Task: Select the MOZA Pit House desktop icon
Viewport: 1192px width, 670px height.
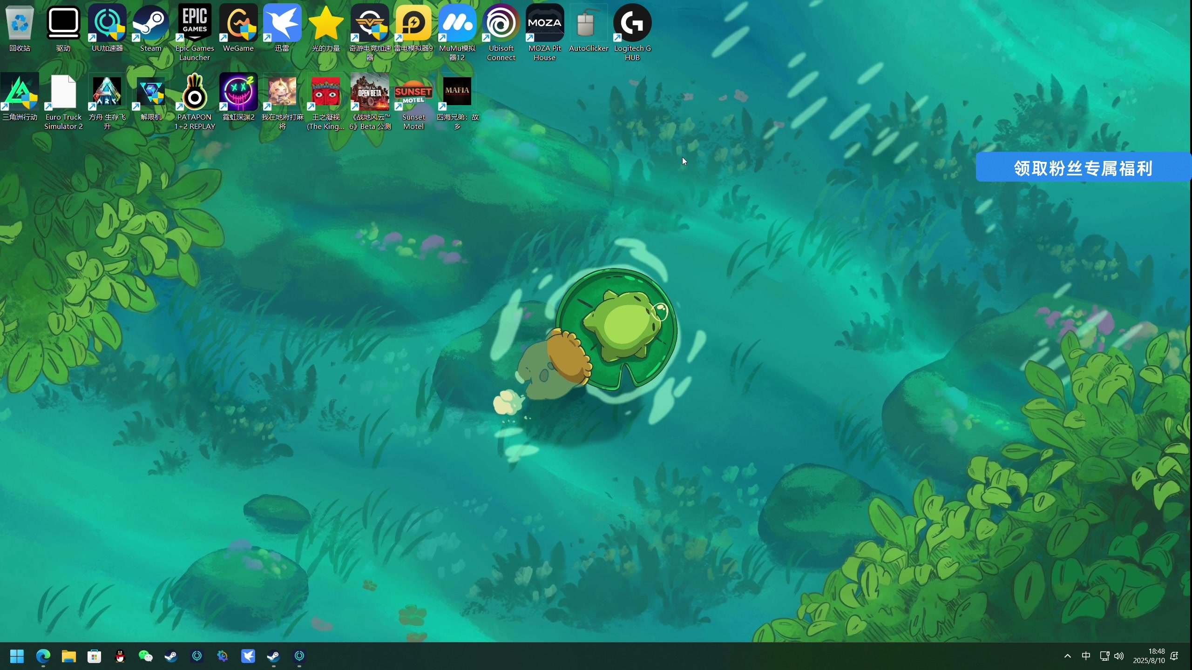Action: [545, 33]
